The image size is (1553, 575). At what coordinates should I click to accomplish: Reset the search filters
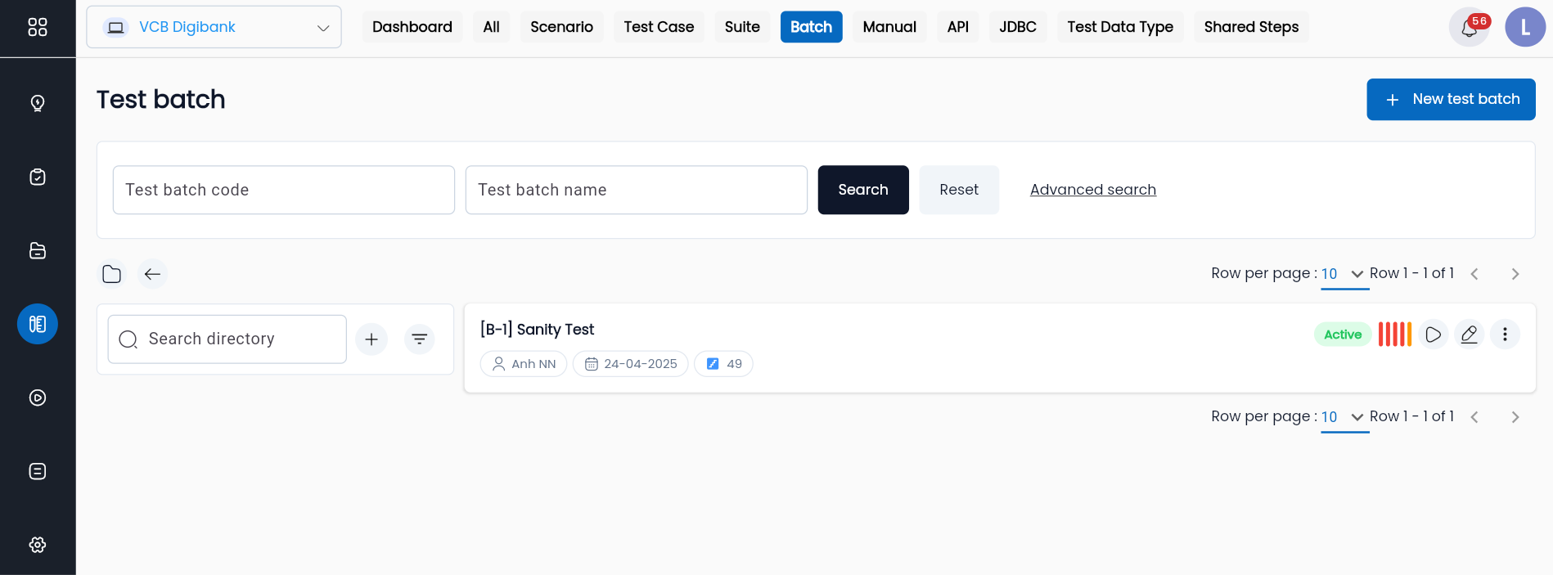pos(959,190)
